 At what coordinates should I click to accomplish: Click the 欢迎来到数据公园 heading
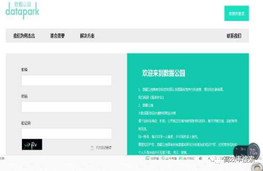coord(164,73)
